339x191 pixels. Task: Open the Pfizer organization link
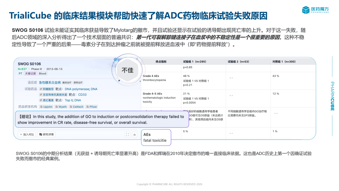coord(92,106)
